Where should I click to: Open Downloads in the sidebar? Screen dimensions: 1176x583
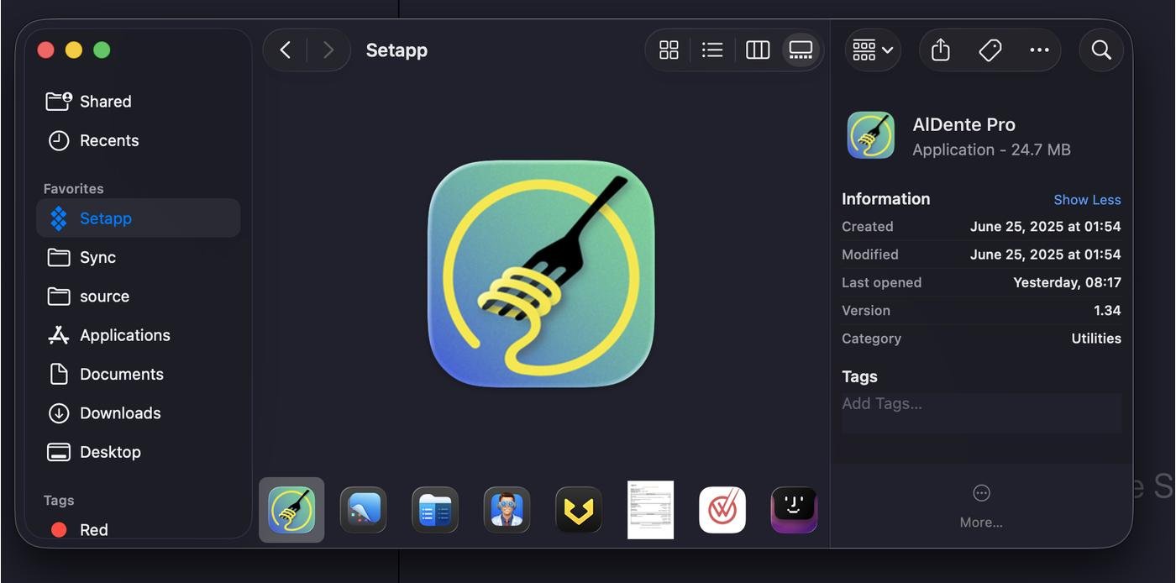139,413
